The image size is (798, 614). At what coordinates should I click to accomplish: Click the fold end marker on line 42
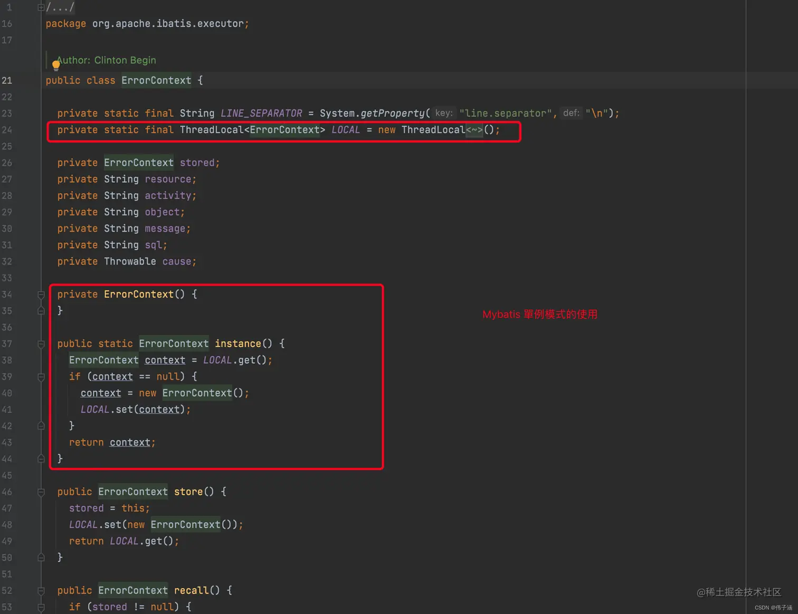pyautogui.click(x=41, y=426)
